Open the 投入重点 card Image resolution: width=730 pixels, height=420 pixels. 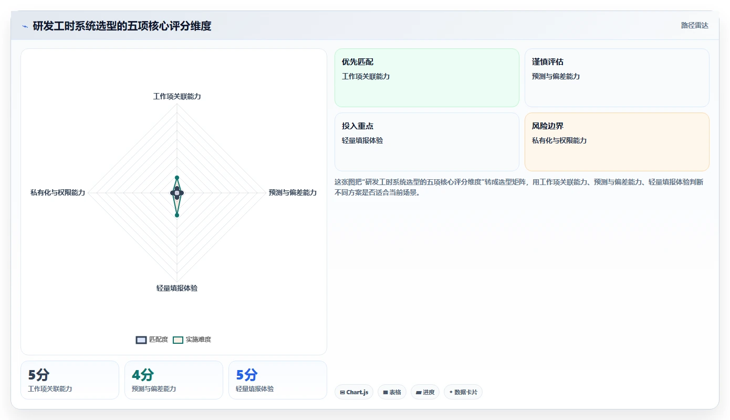426,142
